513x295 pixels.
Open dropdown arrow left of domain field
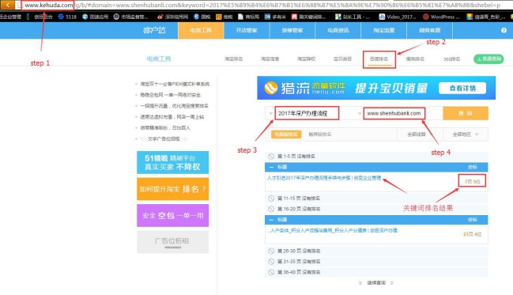click(360, 114)
